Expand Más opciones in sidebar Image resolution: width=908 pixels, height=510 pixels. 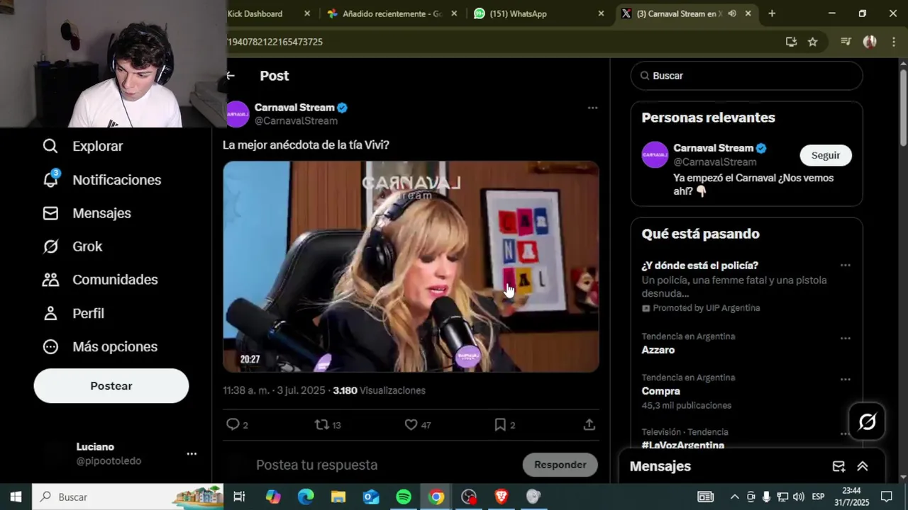[x=100, y=346]
